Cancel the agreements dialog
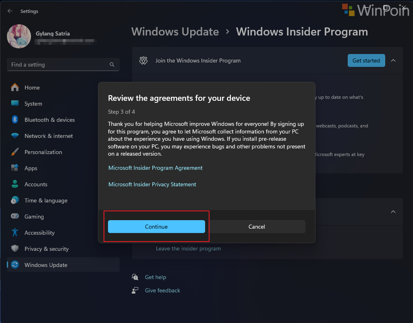The image size is (413, 323). pyautogui.click(x=257, y=227)
